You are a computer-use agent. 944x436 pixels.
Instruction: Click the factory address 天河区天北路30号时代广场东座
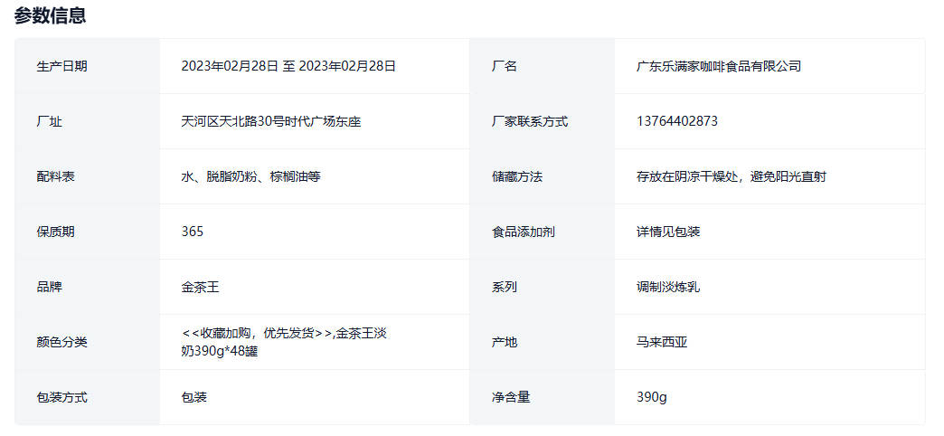[x=271, y=121]
